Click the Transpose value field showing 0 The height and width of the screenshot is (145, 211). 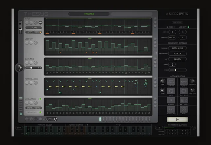(183, 37)
